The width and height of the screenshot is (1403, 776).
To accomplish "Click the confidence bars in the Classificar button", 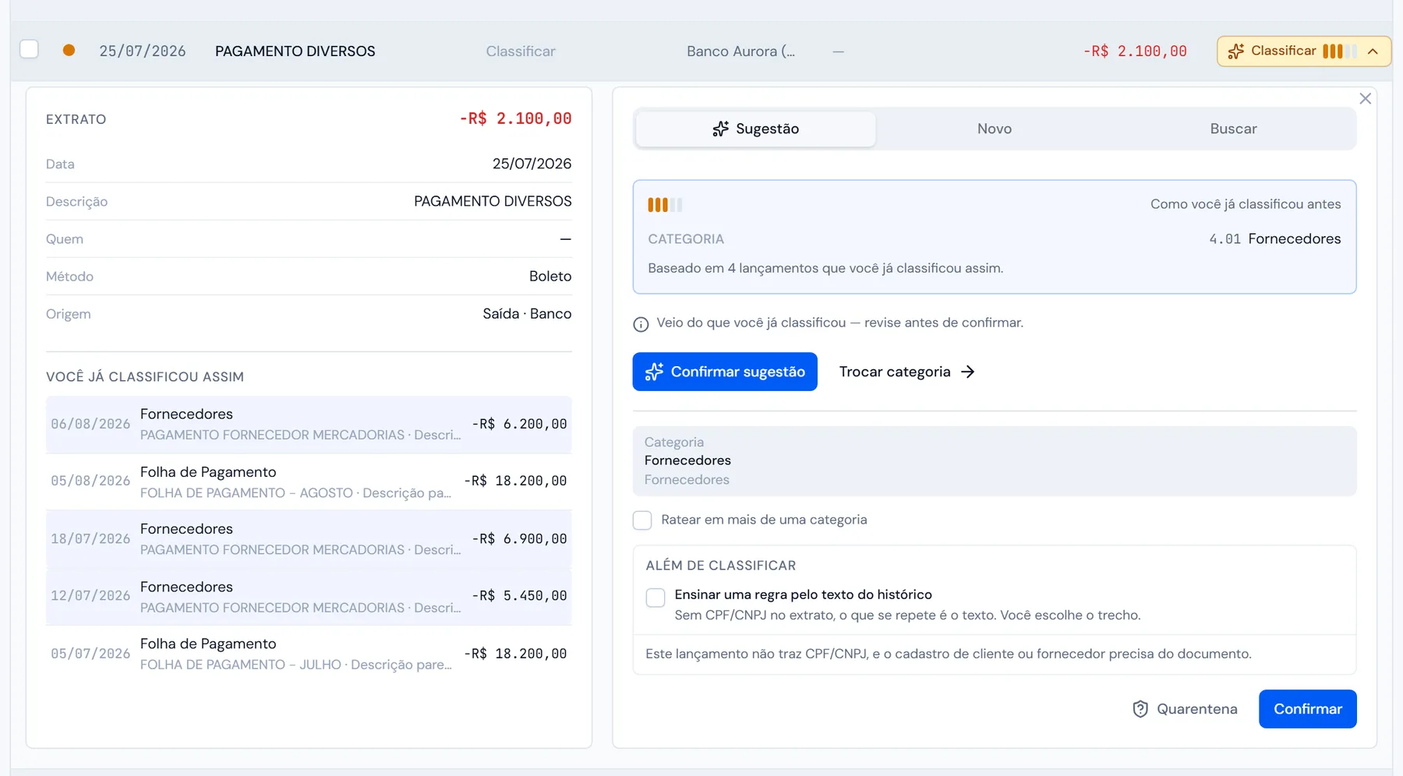I will pyautogui.click(x=1339, y=51).
